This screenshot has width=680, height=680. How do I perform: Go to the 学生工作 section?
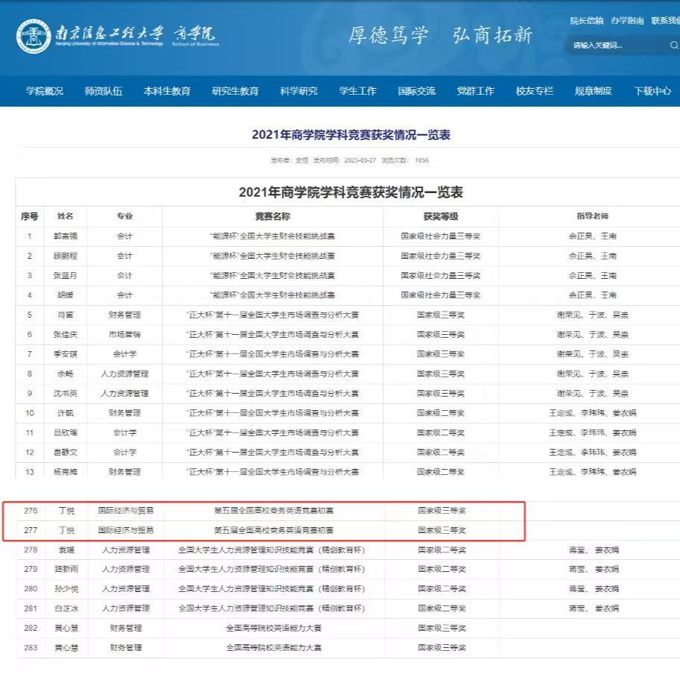tap(358, 91)
